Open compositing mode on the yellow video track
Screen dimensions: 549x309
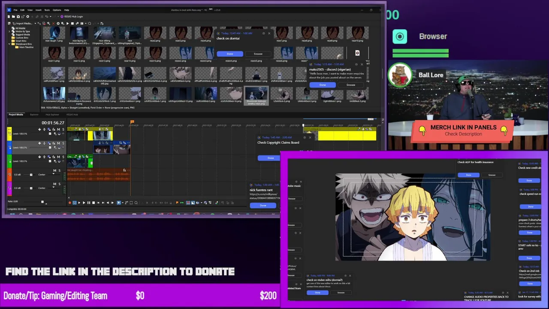click(x=59, y=134)
